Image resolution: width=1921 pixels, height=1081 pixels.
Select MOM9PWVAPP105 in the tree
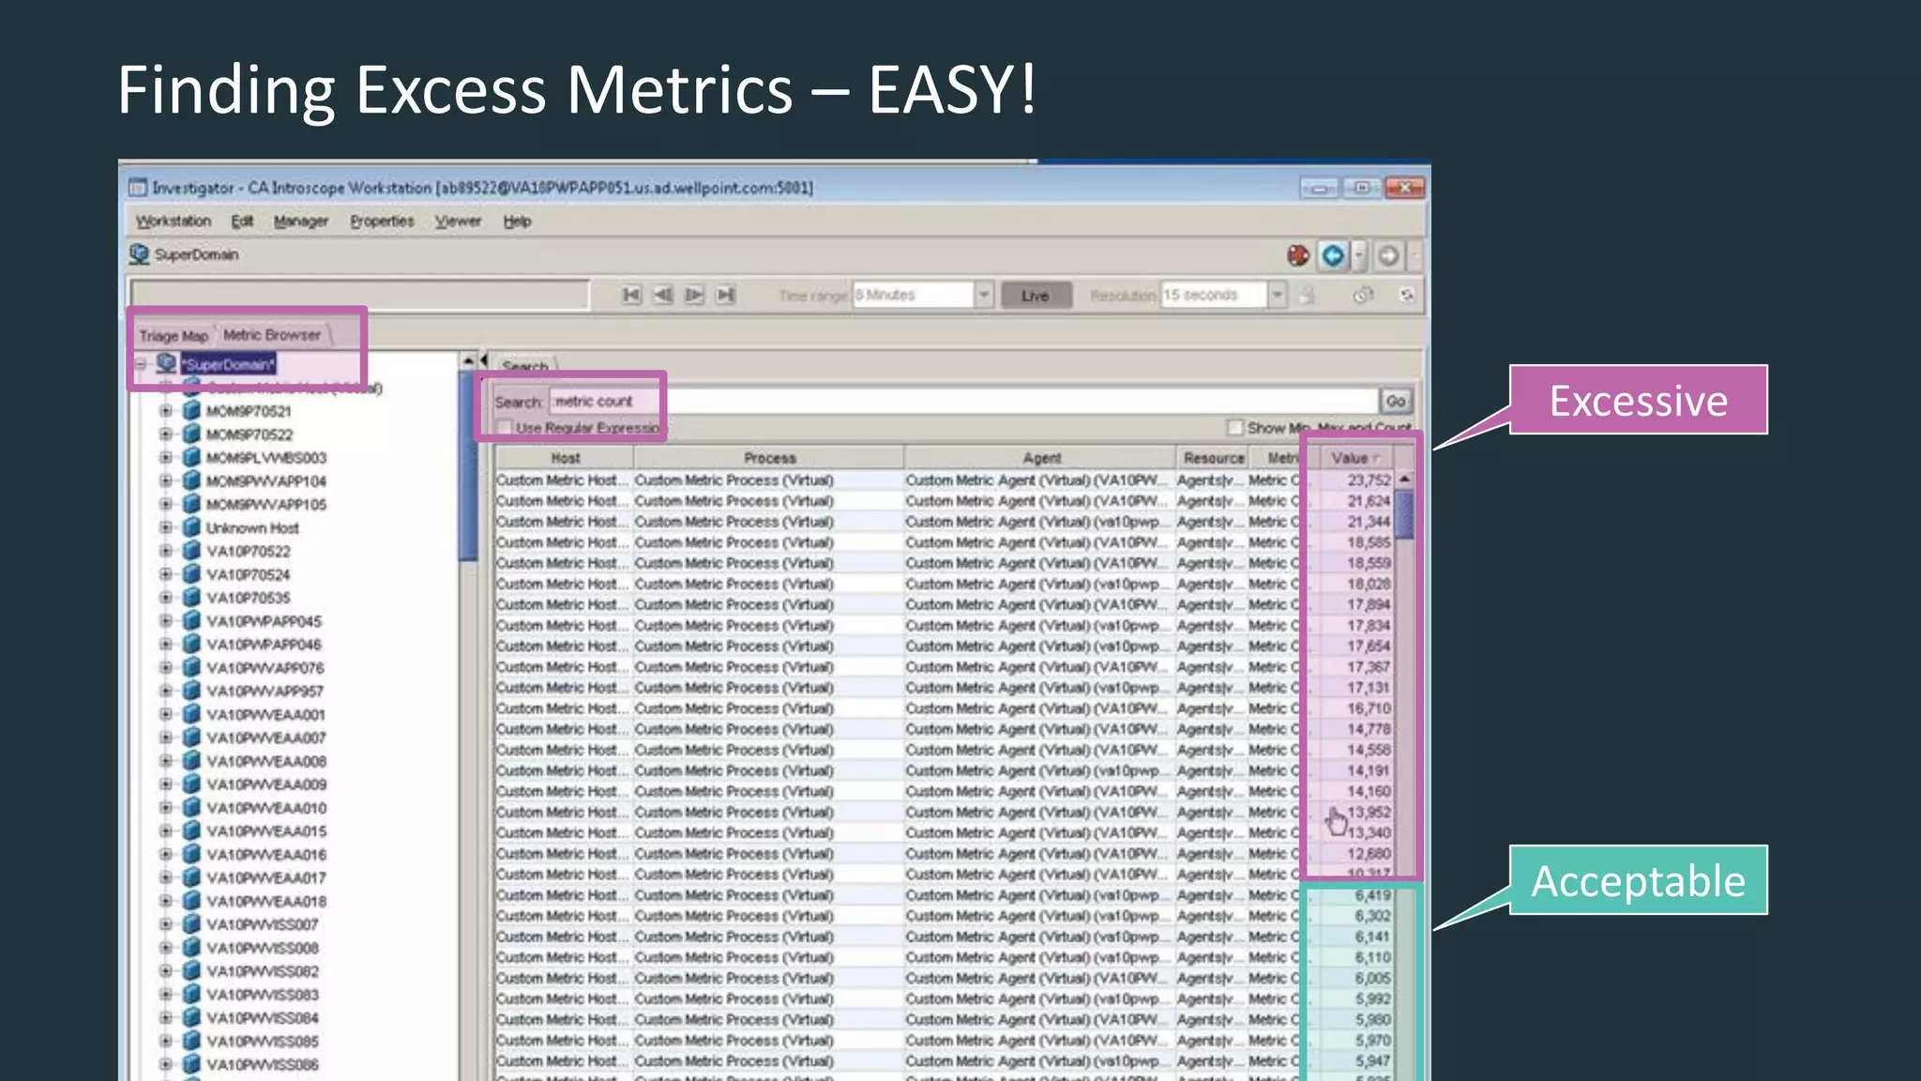tap(266, 504)
